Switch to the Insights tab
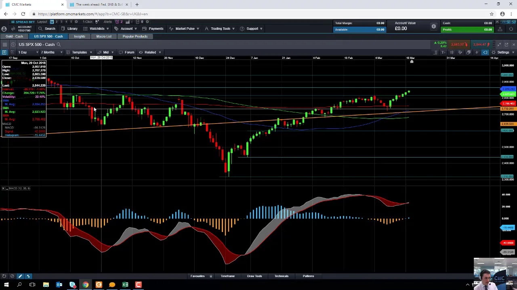Screen dimensions: 517x290 point(79,36)
